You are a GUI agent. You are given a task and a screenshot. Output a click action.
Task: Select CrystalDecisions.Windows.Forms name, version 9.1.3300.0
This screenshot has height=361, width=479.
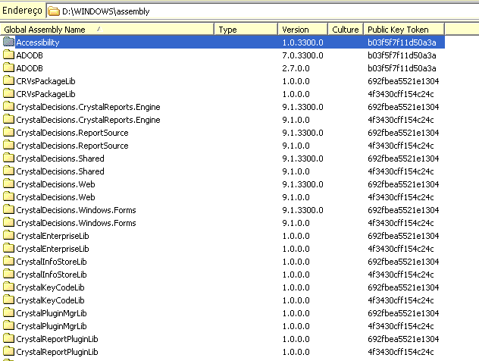pos(76,210)
